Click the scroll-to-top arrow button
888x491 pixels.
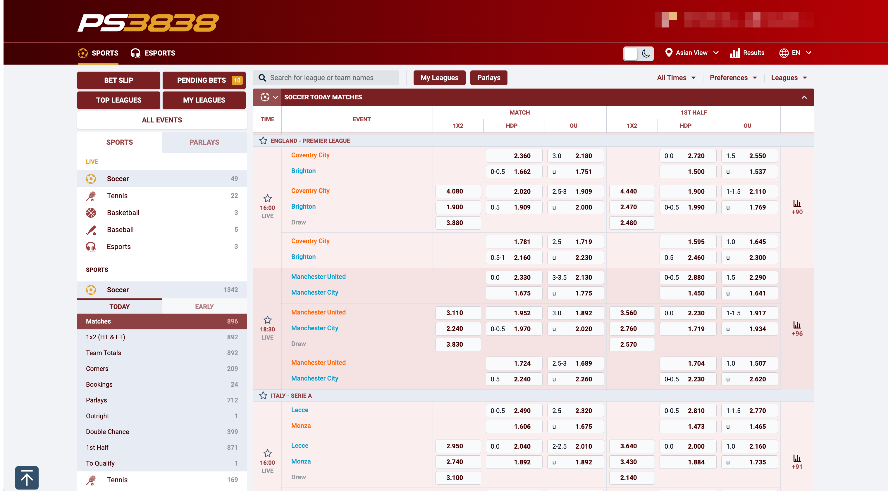coord(27,478)
